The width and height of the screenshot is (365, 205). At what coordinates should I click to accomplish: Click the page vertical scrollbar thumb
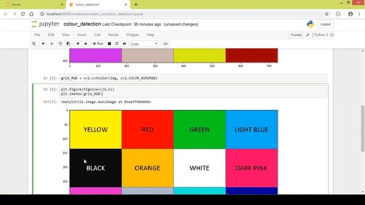coord(363,129)
